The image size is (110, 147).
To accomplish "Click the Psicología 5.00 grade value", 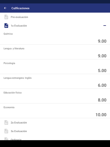I will pos(102,71).
